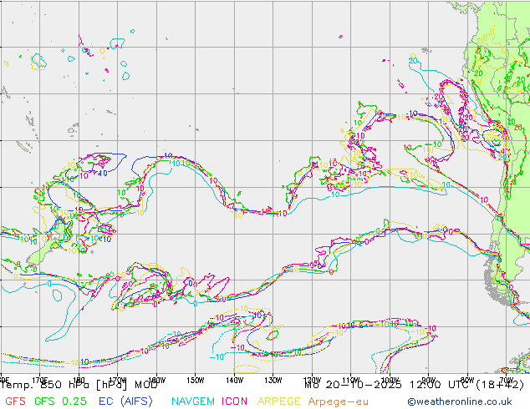Select the cyan NAVGEM legend label
The width and height of the screenshot is (530, 409).
(193, 401)
